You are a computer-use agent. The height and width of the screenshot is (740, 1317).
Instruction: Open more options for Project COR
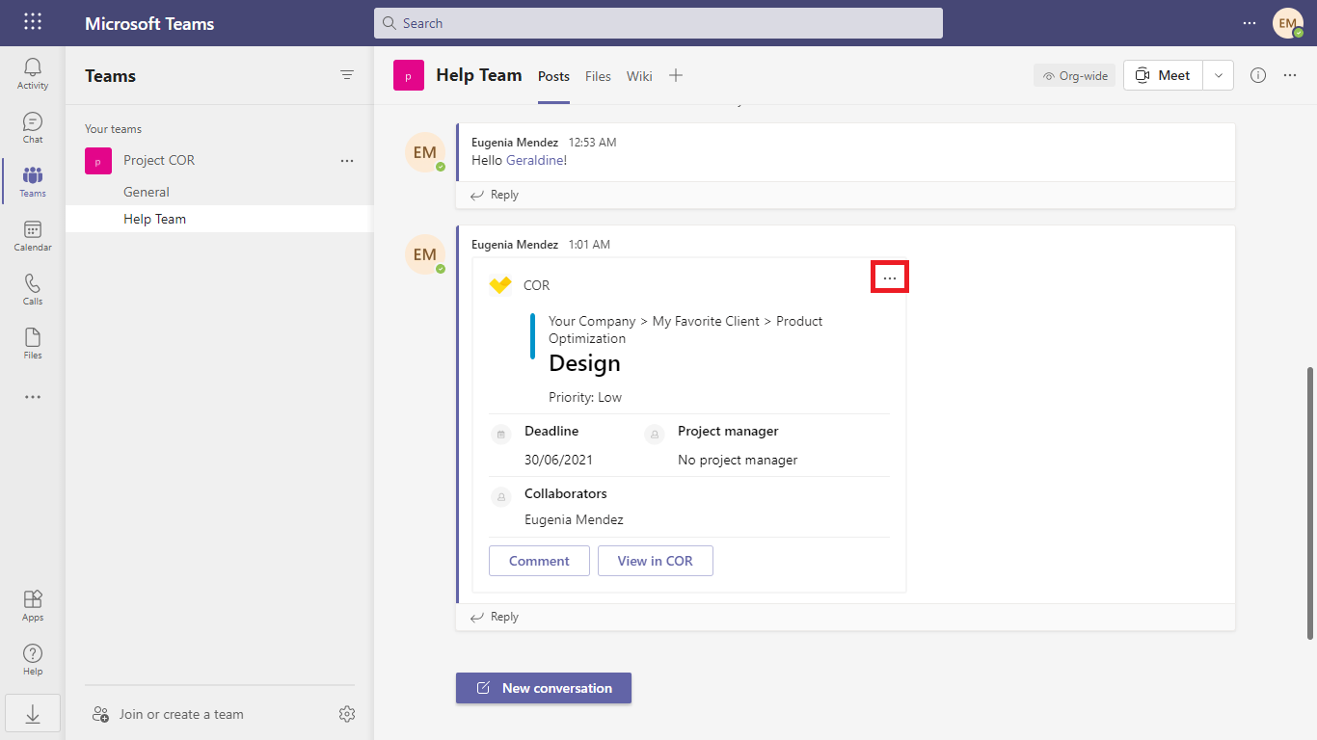347,161
